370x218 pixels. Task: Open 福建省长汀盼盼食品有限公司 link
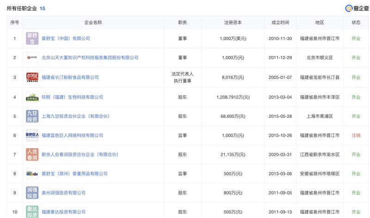70,77
